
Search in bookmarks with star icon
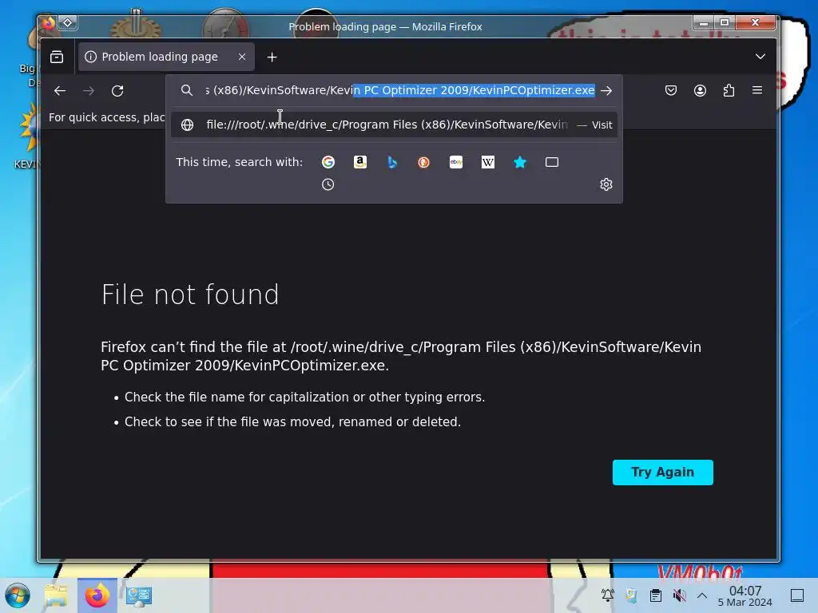pyautogui.click(x=520, y=162)
